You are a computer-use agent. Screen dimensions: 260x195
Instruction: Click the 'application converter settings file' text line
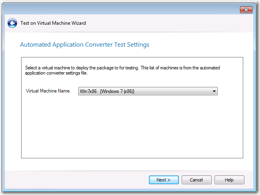tap(56, 73)
